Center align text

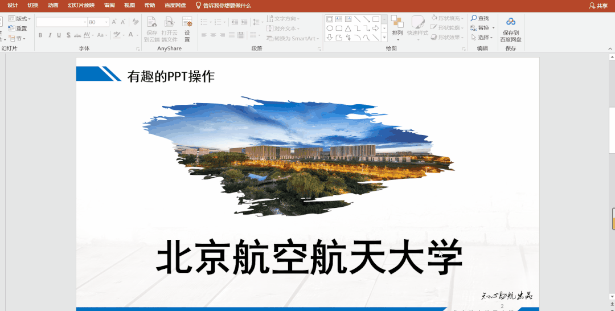213,35
